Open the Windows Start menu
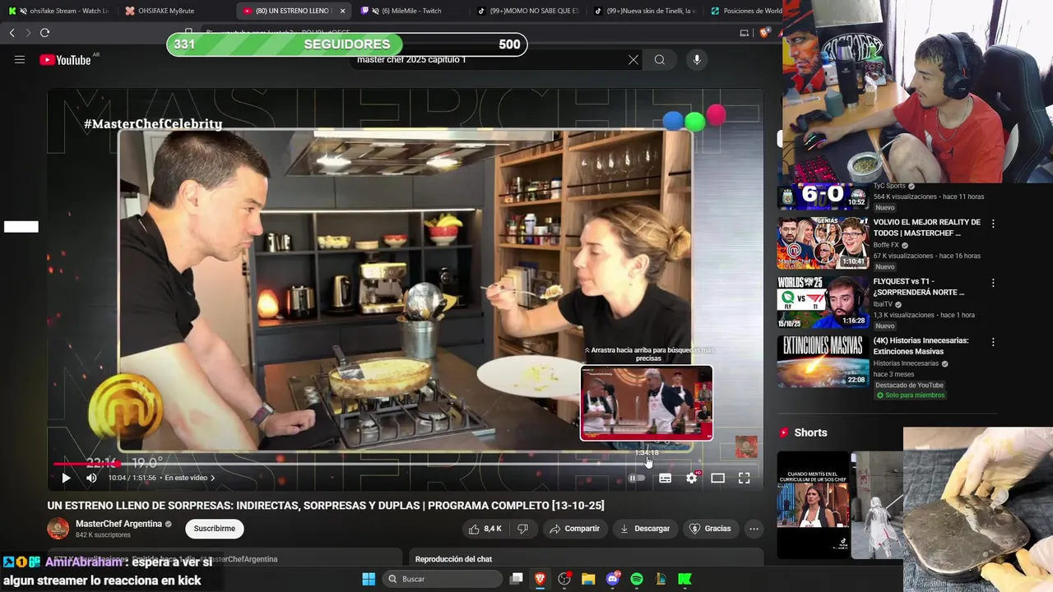 [x=369, y=579]
